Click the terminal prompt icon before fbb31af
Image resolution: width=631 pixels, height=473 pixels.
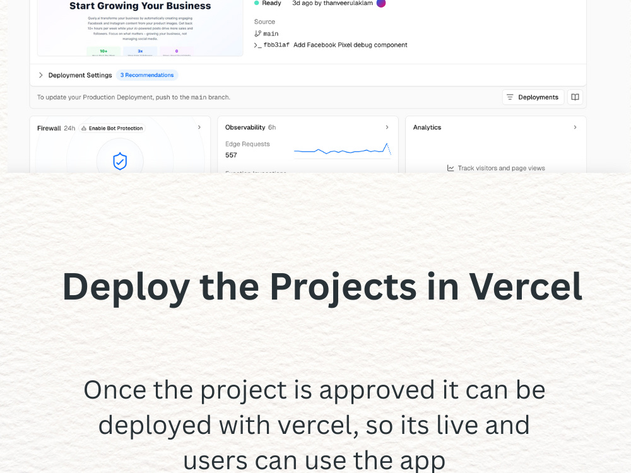(x=257, y=45)
